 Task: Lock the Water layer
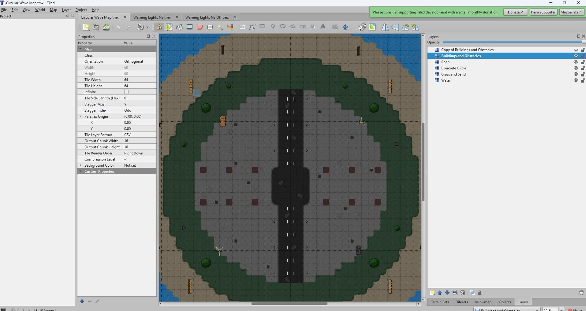(583, 80)
